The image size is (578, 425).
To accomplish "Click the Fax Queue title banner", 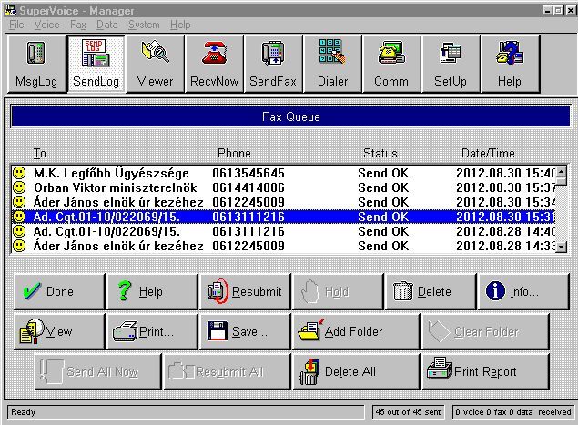I will tap(290, 116).
